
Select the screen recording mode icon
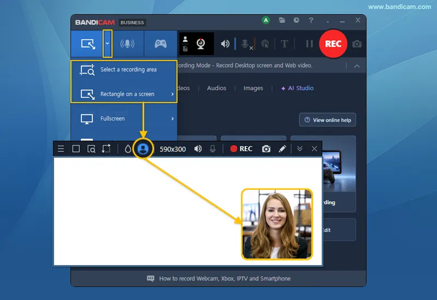(88, 44)
